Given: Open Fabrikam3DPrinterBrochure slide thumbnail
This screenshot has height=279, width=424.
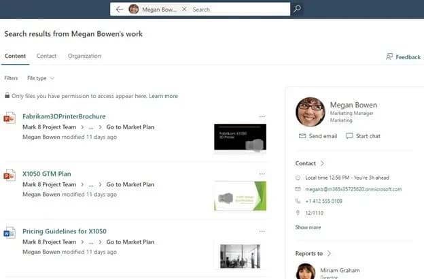Looking at the screenshot, I should pos(240,137).
